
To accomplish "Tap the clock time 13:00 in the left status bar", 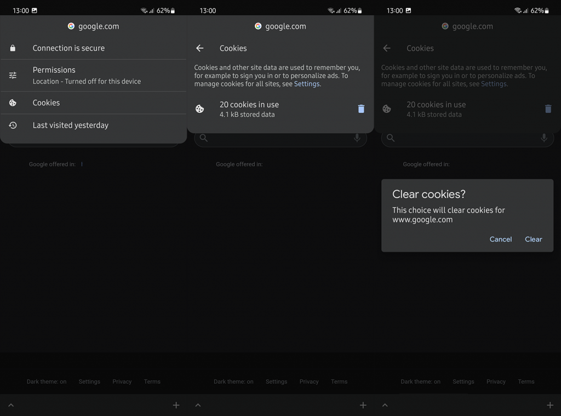I will click(x=21, y=11).
